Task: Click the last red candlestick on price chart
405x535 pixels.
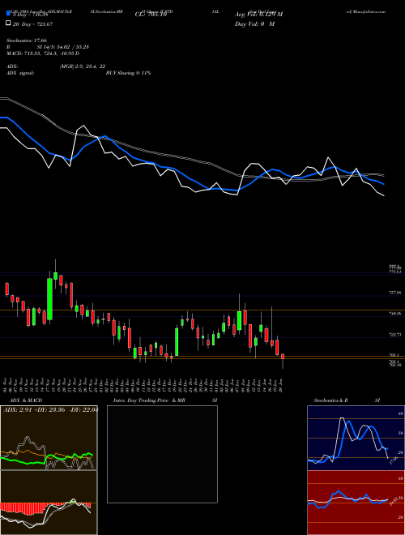Action: pyautogui.click(x=283, y=357)
